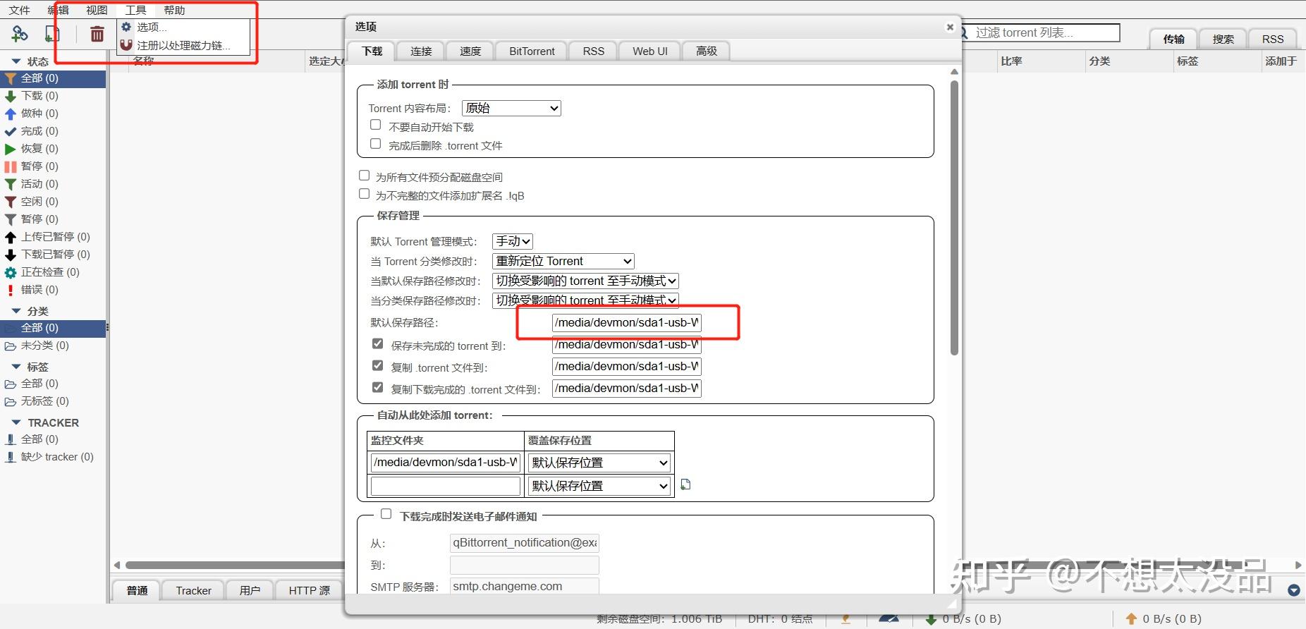
Task: Open the 重新定位 Torrent dropdown
Action: pyautogui.click(x=563, y=261)
